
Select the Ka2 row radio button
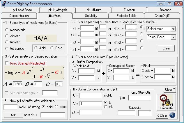(141, 34)
